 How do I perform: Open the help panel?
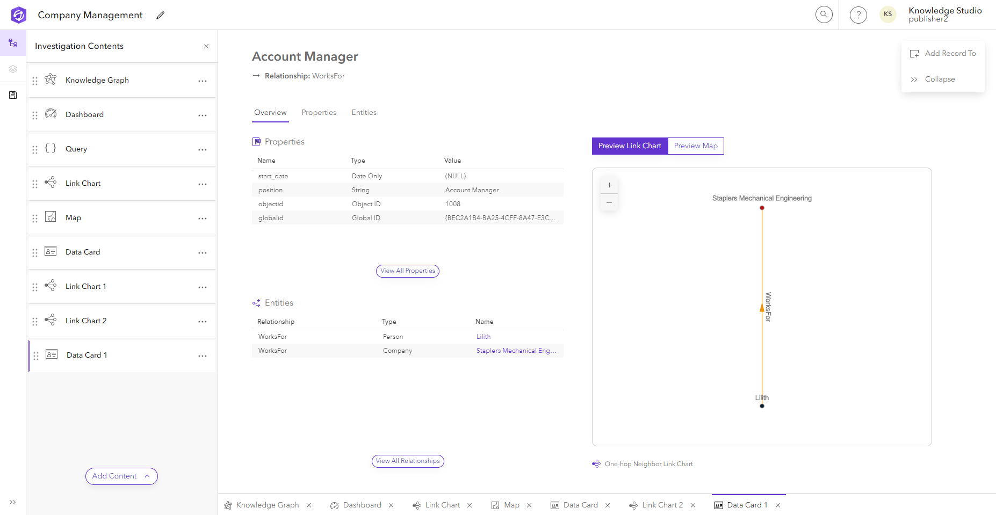[858, 14]
